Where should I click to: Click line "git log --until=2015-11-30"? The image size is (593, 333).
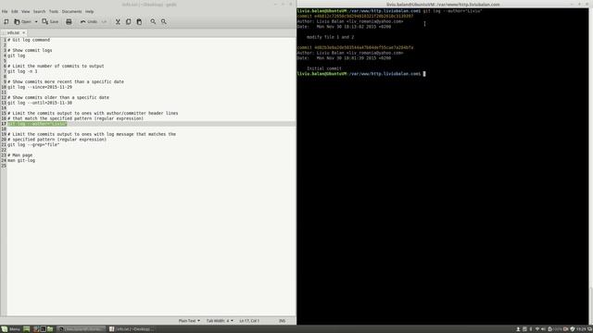40,103
